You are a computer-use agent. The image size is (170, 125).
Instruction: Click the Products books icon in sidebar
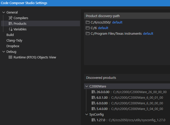pos(10,23)
